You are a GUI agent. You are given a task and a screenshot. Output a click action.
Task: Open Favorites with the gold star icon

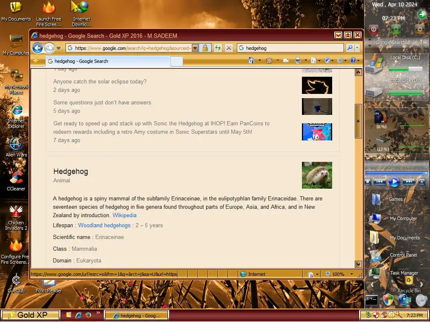pos(36,61)
